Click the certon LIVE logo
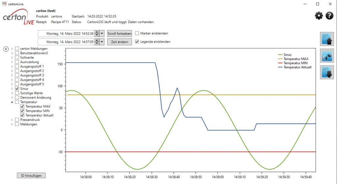 click(x=18, y=17)
